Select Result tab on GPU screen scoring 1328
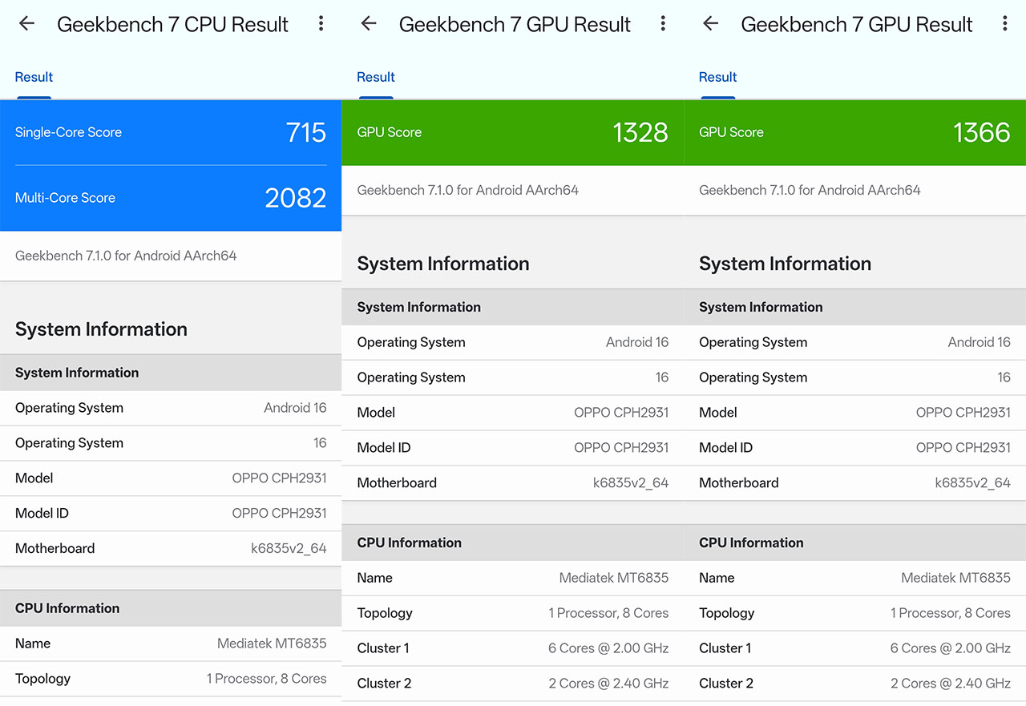This screenshot has width=1026, height=706. 376,78
